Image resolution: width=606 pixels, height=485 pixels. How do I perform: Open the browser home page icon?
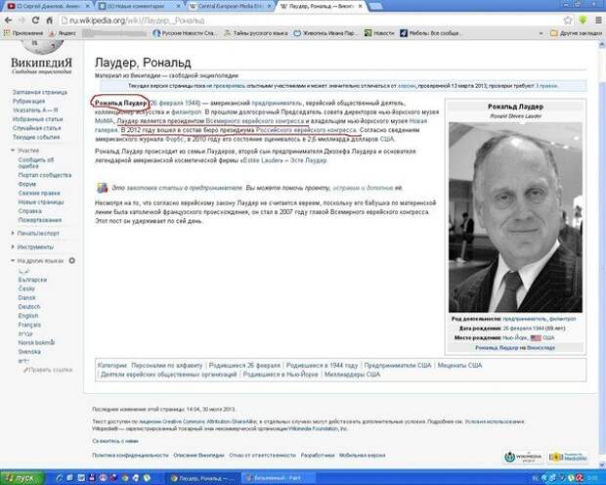coord(50,21)
